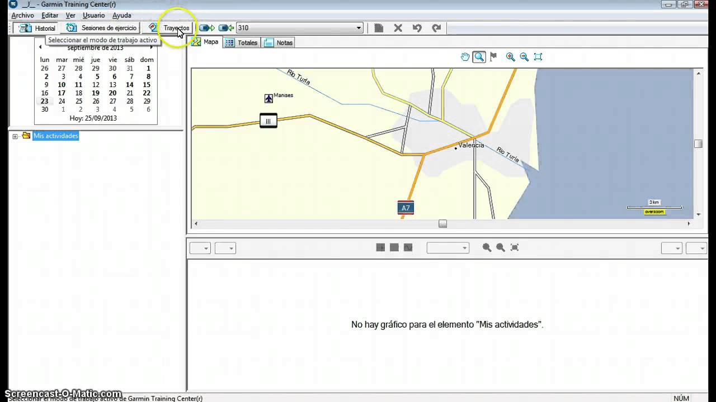This screenshot has width=716, height=402.
Task: Open the second-to-last graph dropdown on right
Action: click(x=671, y=248)
